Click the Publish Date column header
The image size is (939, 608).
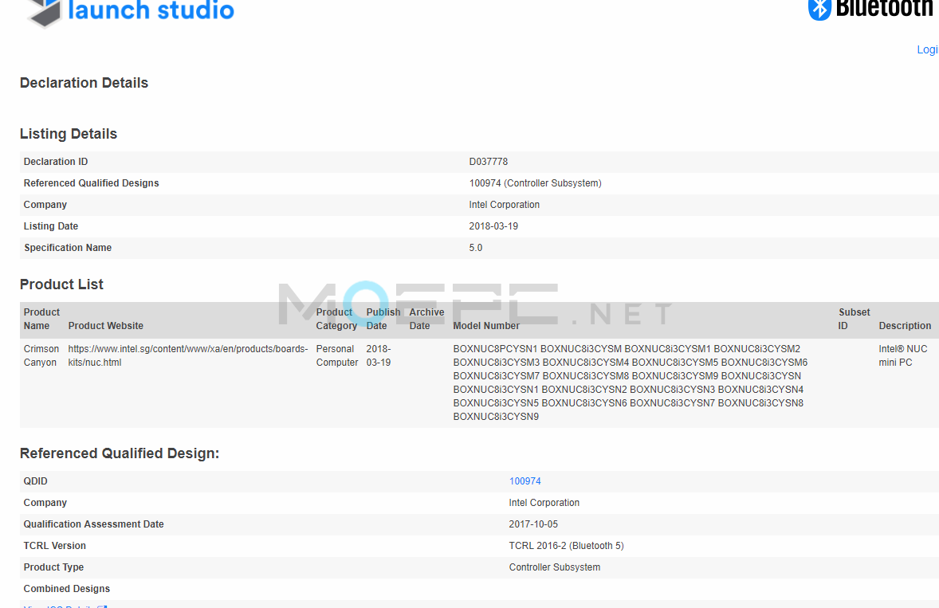click(x=383, y=319)
